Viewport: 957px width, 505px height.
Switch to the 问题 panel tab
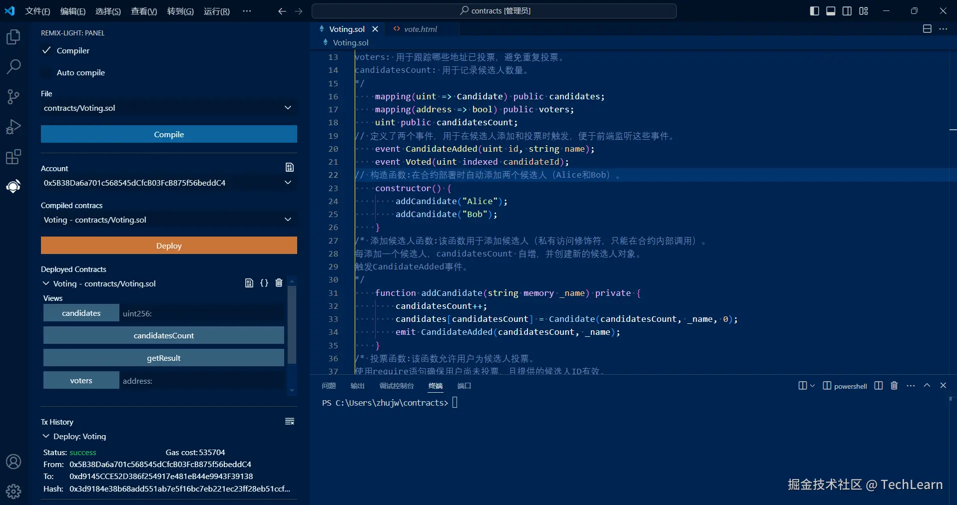pyautogui.click(x=329, y=386)
